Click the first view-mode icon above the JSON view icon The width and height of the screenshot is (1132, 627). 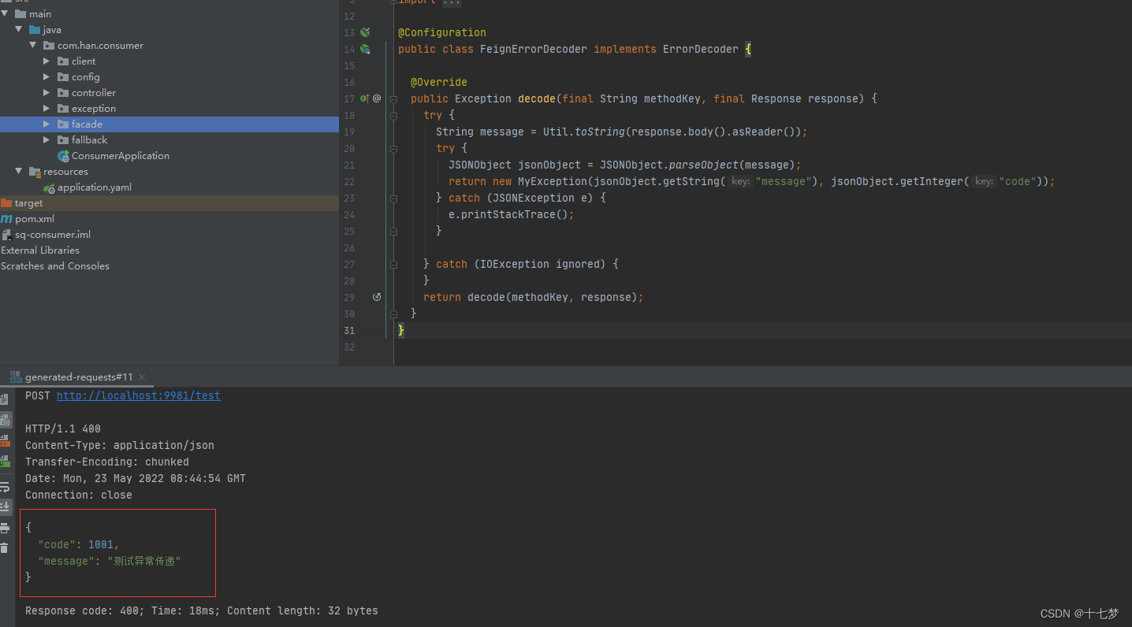click(x=5, y=399)
